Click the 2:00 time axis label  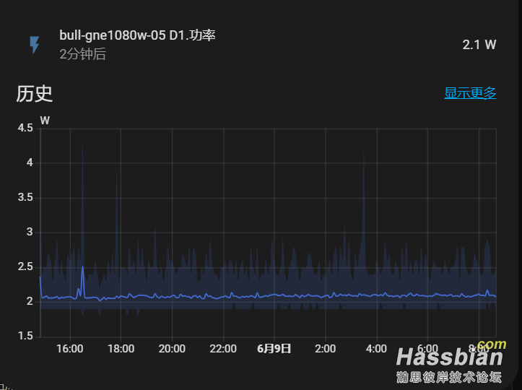pos(325,349)
